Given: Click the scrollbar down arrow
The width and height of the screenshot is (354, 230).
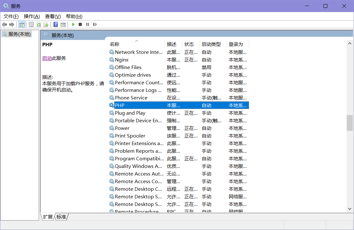Looking at the screenshot, I should (350, 209).
